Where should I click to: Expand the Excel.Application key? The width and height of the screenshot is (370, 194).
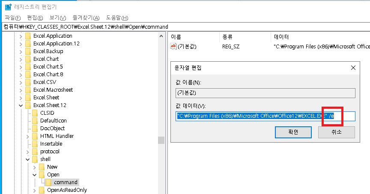tap(21, 36)
